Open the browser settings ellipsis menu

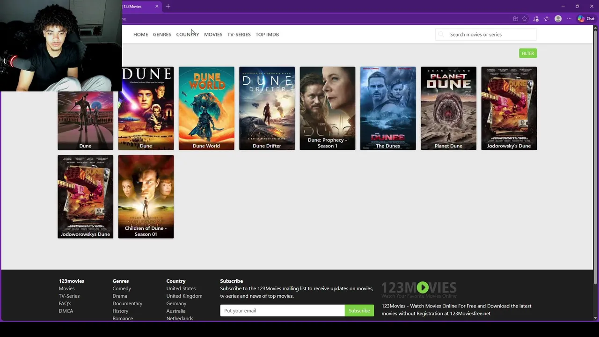tap(569, 19)
